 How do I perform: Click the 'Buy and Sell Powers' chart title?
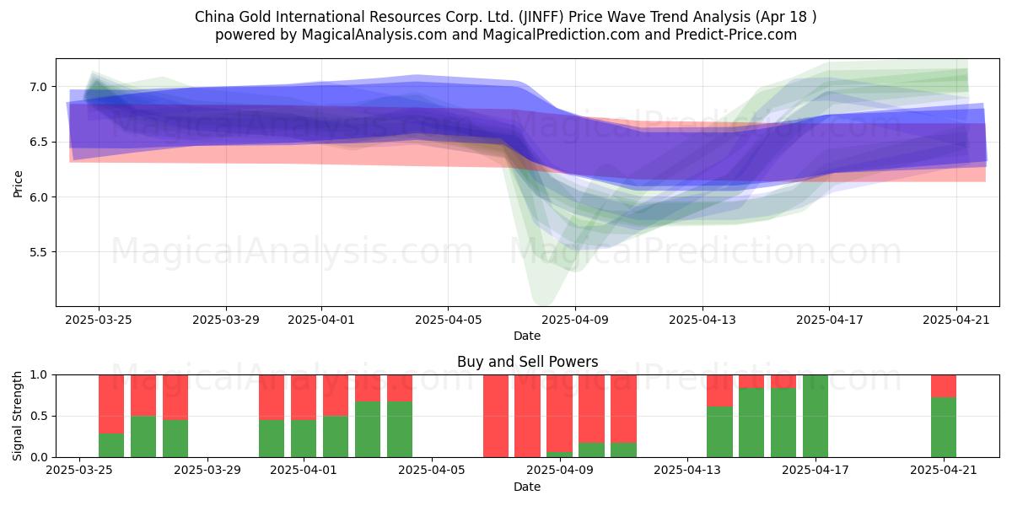(527, 362)
